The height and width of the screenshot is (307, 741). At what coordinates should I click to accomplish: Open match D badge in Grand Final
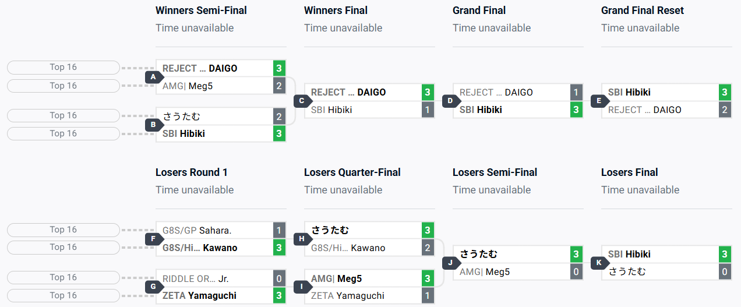[450, 101]
